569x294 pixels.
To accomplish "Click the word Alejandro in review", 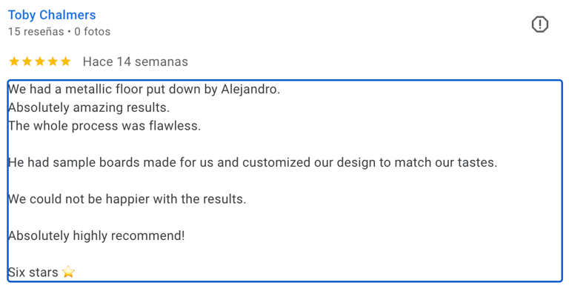I will click(x=250, y=89).
